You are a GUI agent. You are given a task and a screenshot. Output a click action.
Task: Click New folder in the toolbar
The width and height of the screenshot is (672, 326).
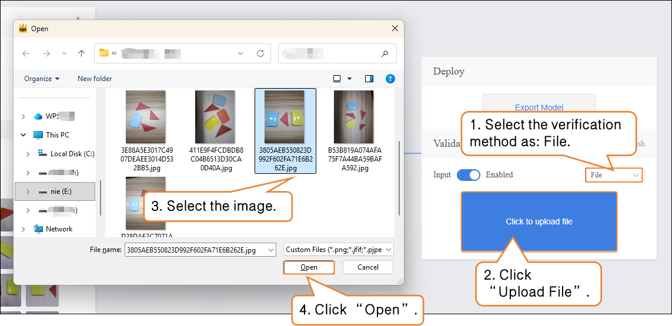(x=95, y=79)
